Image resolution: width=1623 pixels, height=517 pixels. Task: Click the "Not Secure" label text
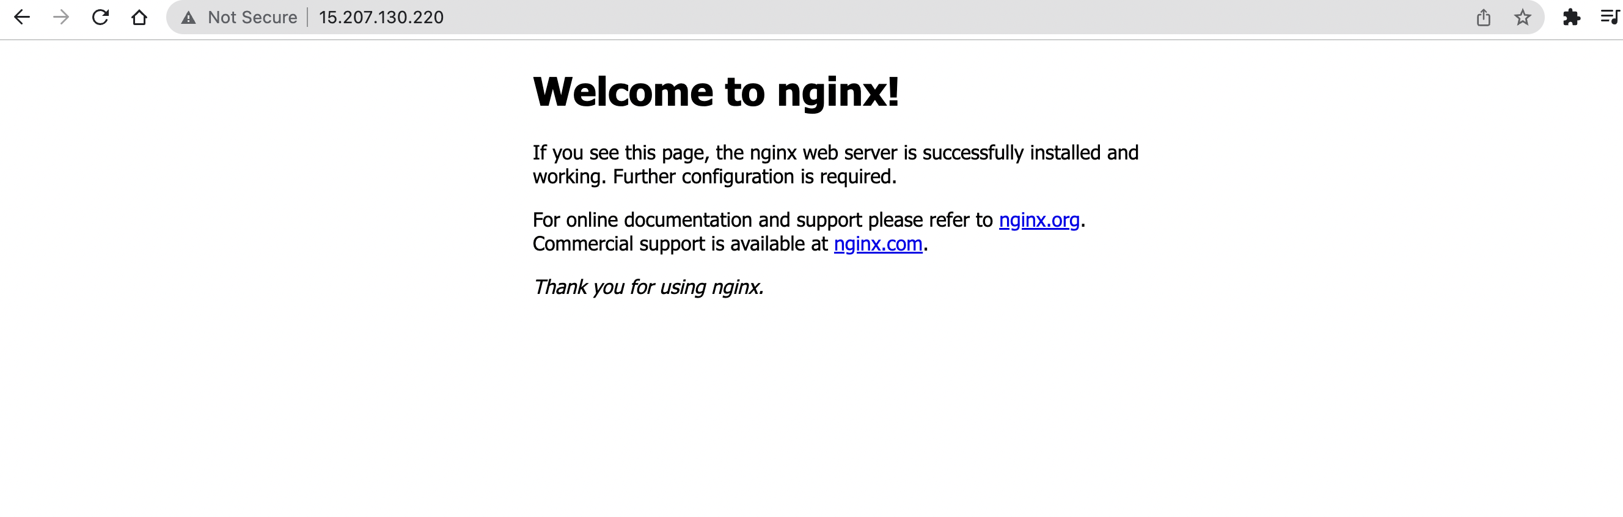tap(252, 17)
